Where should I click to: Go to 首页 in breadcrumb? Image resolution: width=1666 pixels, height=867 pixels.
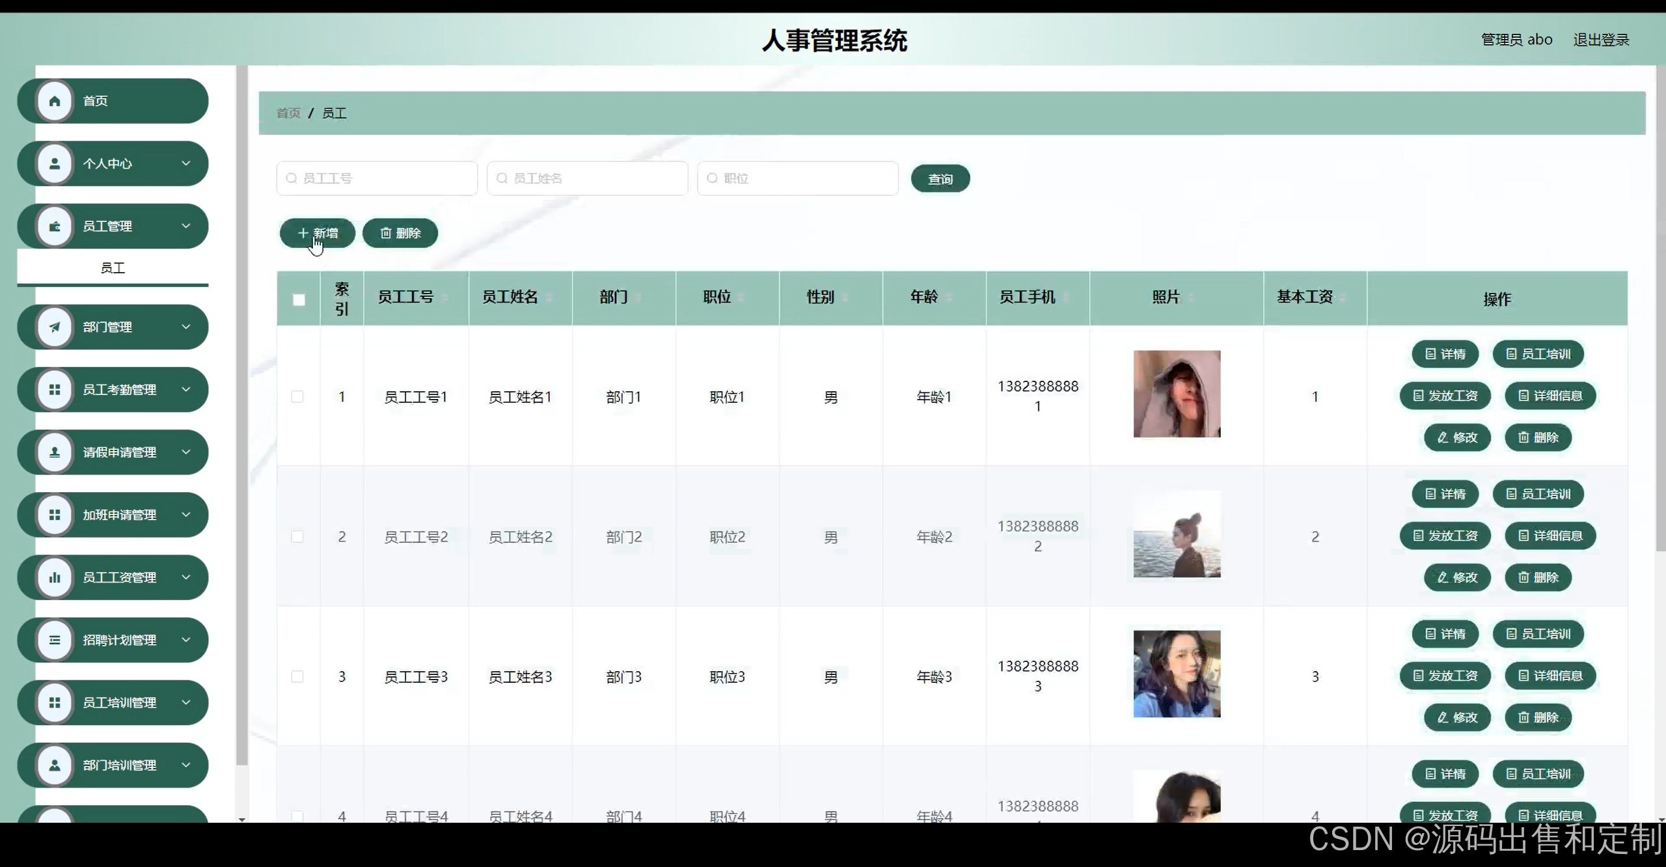288,113
